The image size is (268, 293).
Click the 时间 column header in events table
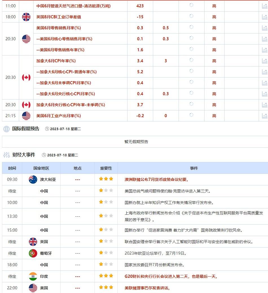12,168
